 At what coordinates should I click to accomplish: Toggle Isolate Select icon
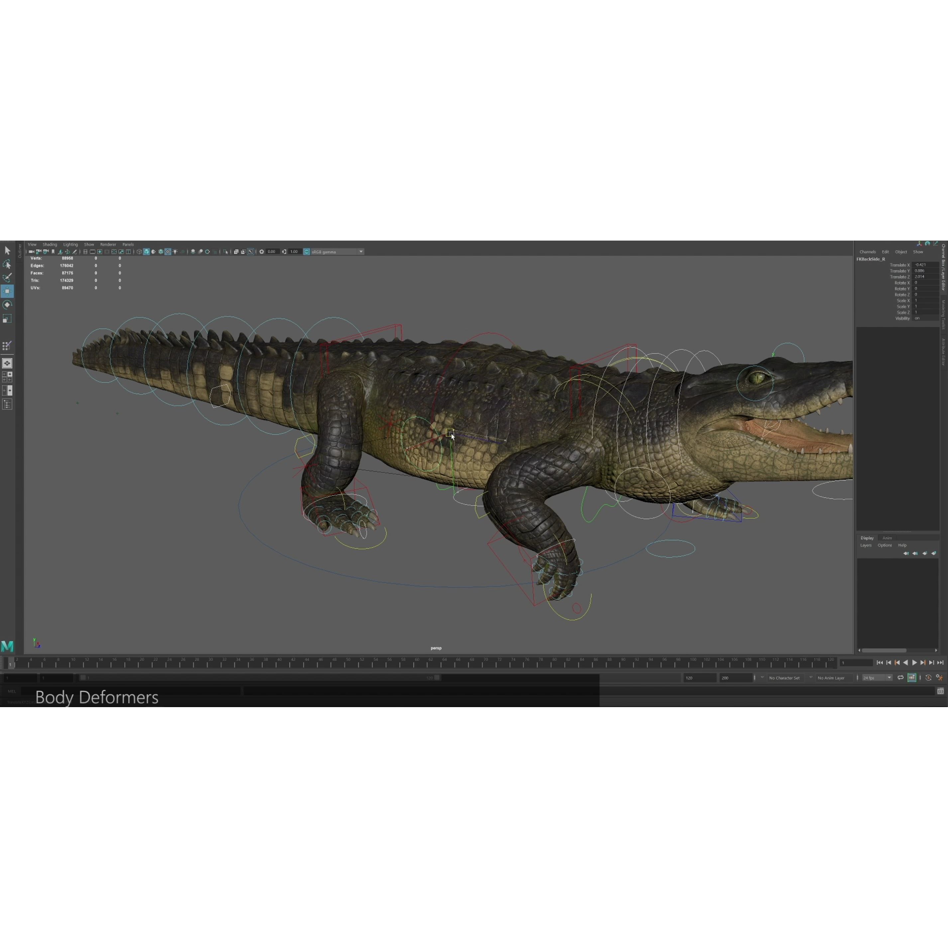pyautogui.click(x=225, y=252)
